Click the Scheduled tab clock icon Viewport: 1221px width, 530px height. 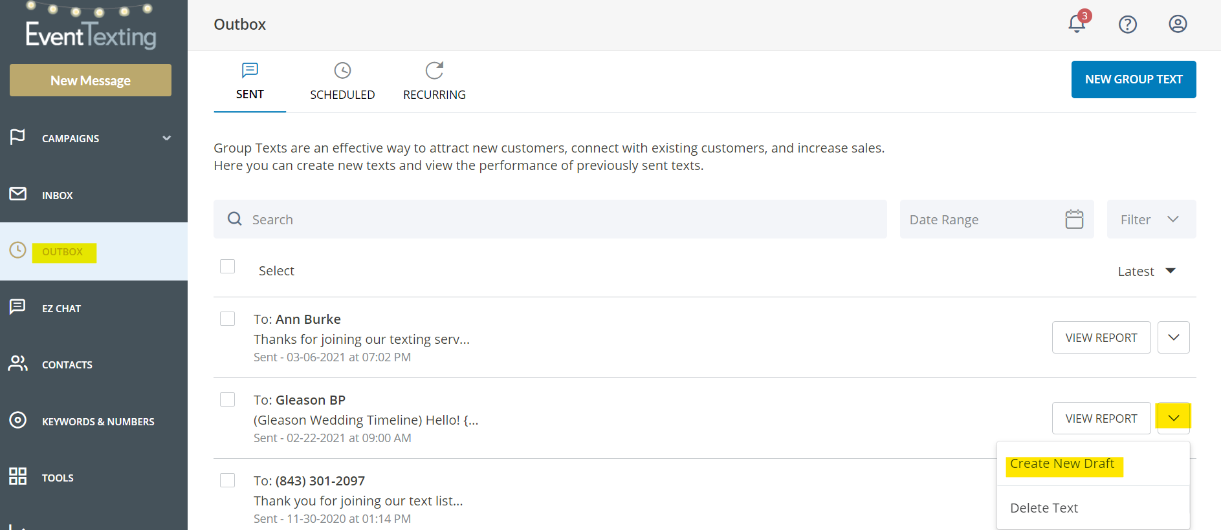coord(342,70)
